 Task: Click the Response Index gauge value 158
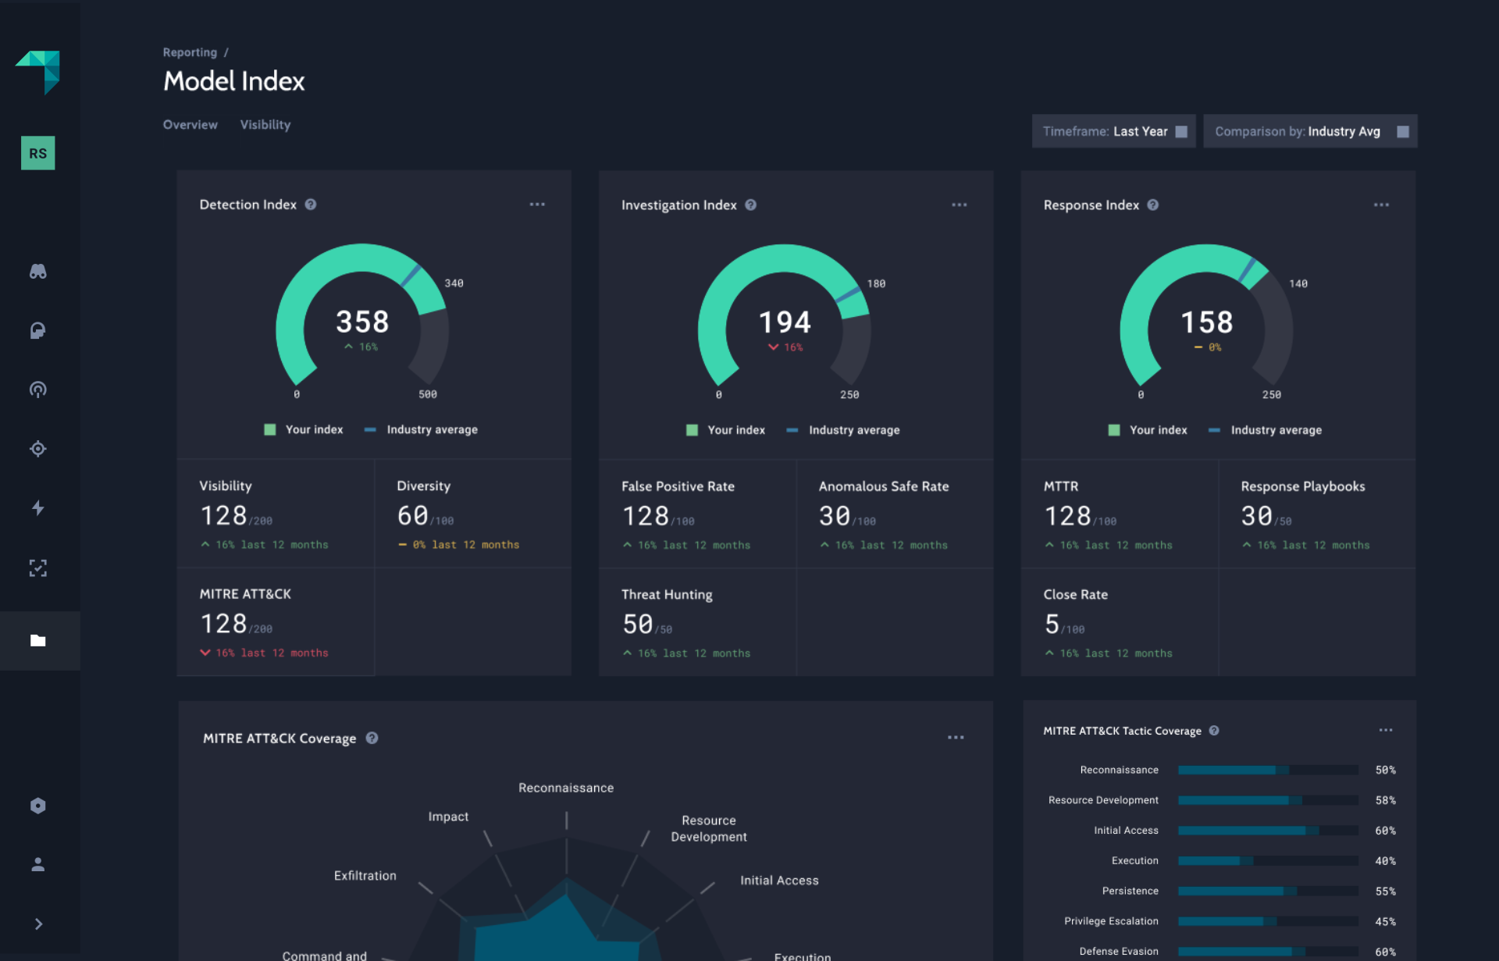[1207, 322]
